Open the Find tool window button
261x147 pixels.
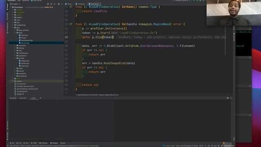[19, 143]
